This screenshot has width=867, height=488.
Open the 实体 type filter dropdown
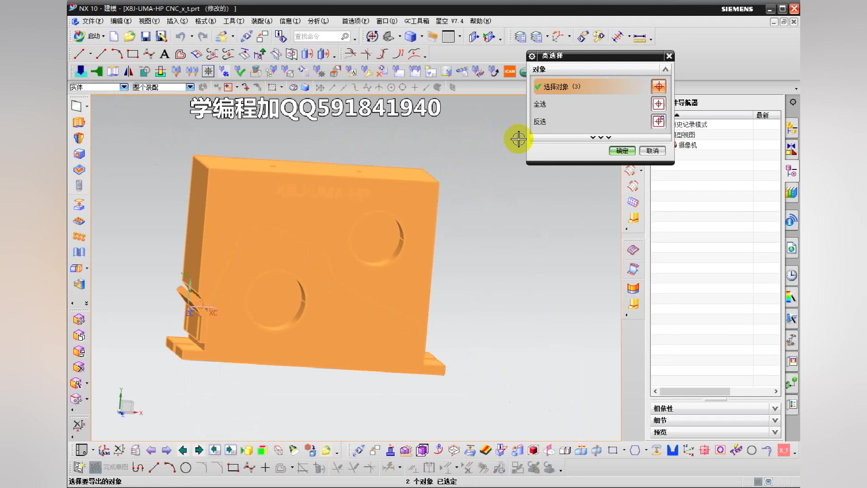(x=124, y=87)
